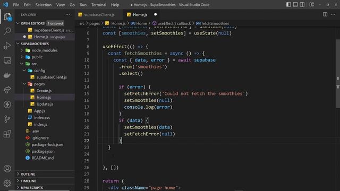The width and height of the screenshot is (340, 191).
Task: Toggle primary side bar layout icon
Action: [x=288, y=5]
